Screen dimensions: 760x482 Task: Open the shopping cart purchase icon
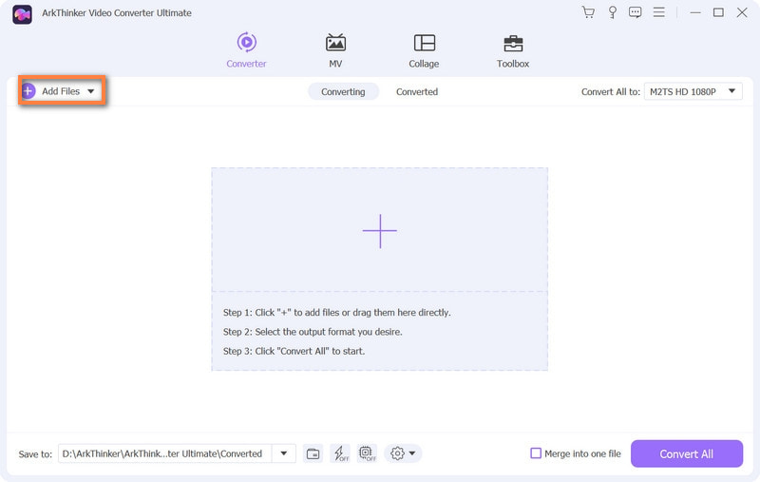coord(588,12)
